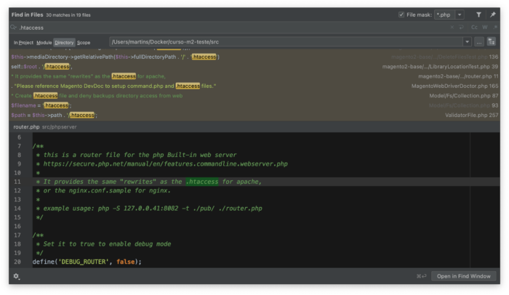Viewport: 509px width, 295px height.
Task: Select the ValidatorFile.php 257 result row
Action: pos(254,116)
